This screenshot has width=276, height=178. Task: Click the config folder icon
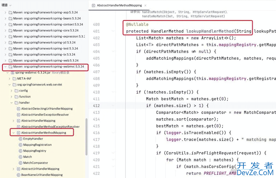tap(17, 91)
